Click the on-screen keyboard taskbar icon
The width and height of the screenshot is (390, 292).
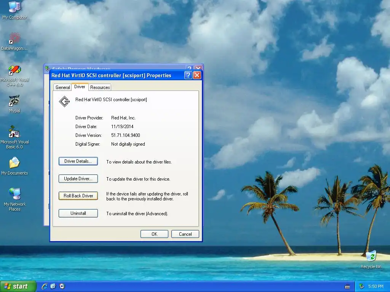point(347,287)
